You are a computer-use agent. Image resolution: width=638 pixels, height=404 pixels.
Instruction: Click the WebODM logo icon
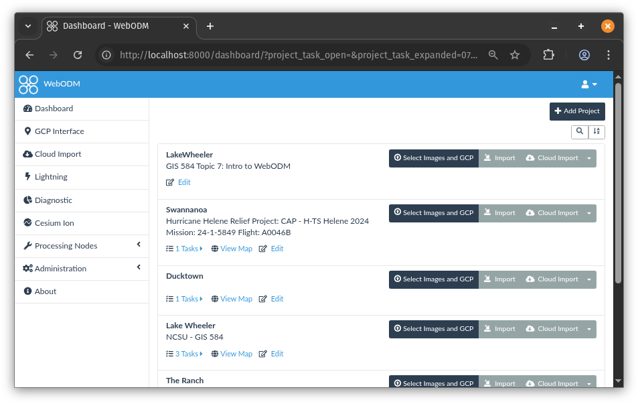28,84
